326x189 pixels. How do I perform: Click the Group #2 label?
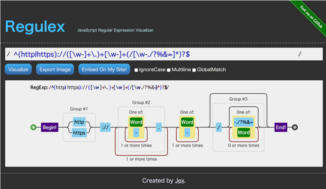[141, 103]
